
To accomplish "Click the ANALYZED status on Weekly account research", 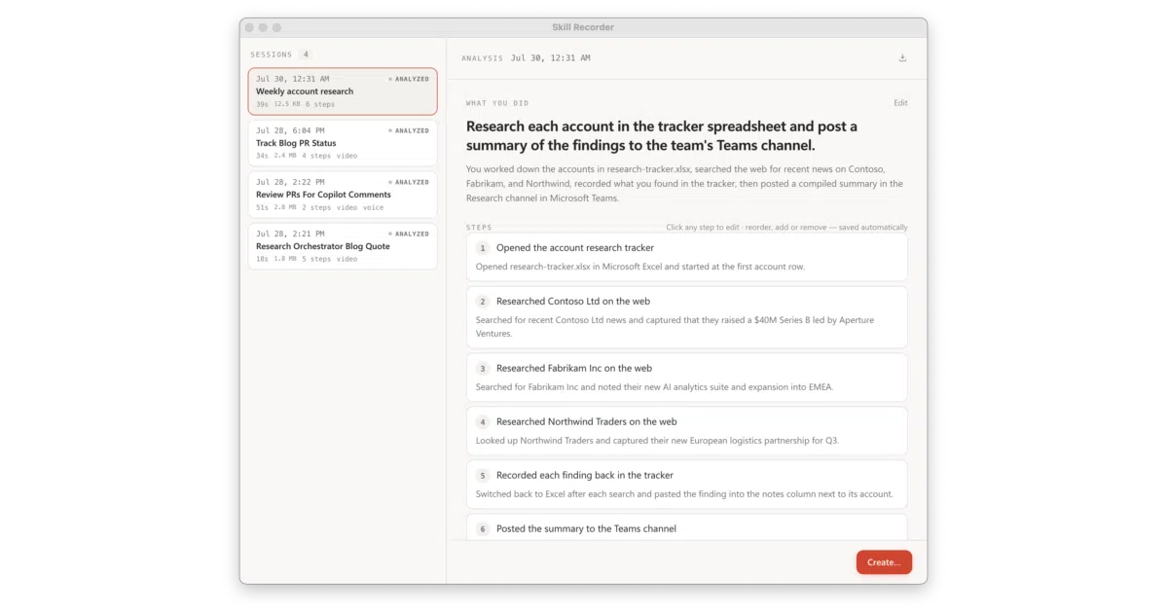I will [x=409, y=79].
